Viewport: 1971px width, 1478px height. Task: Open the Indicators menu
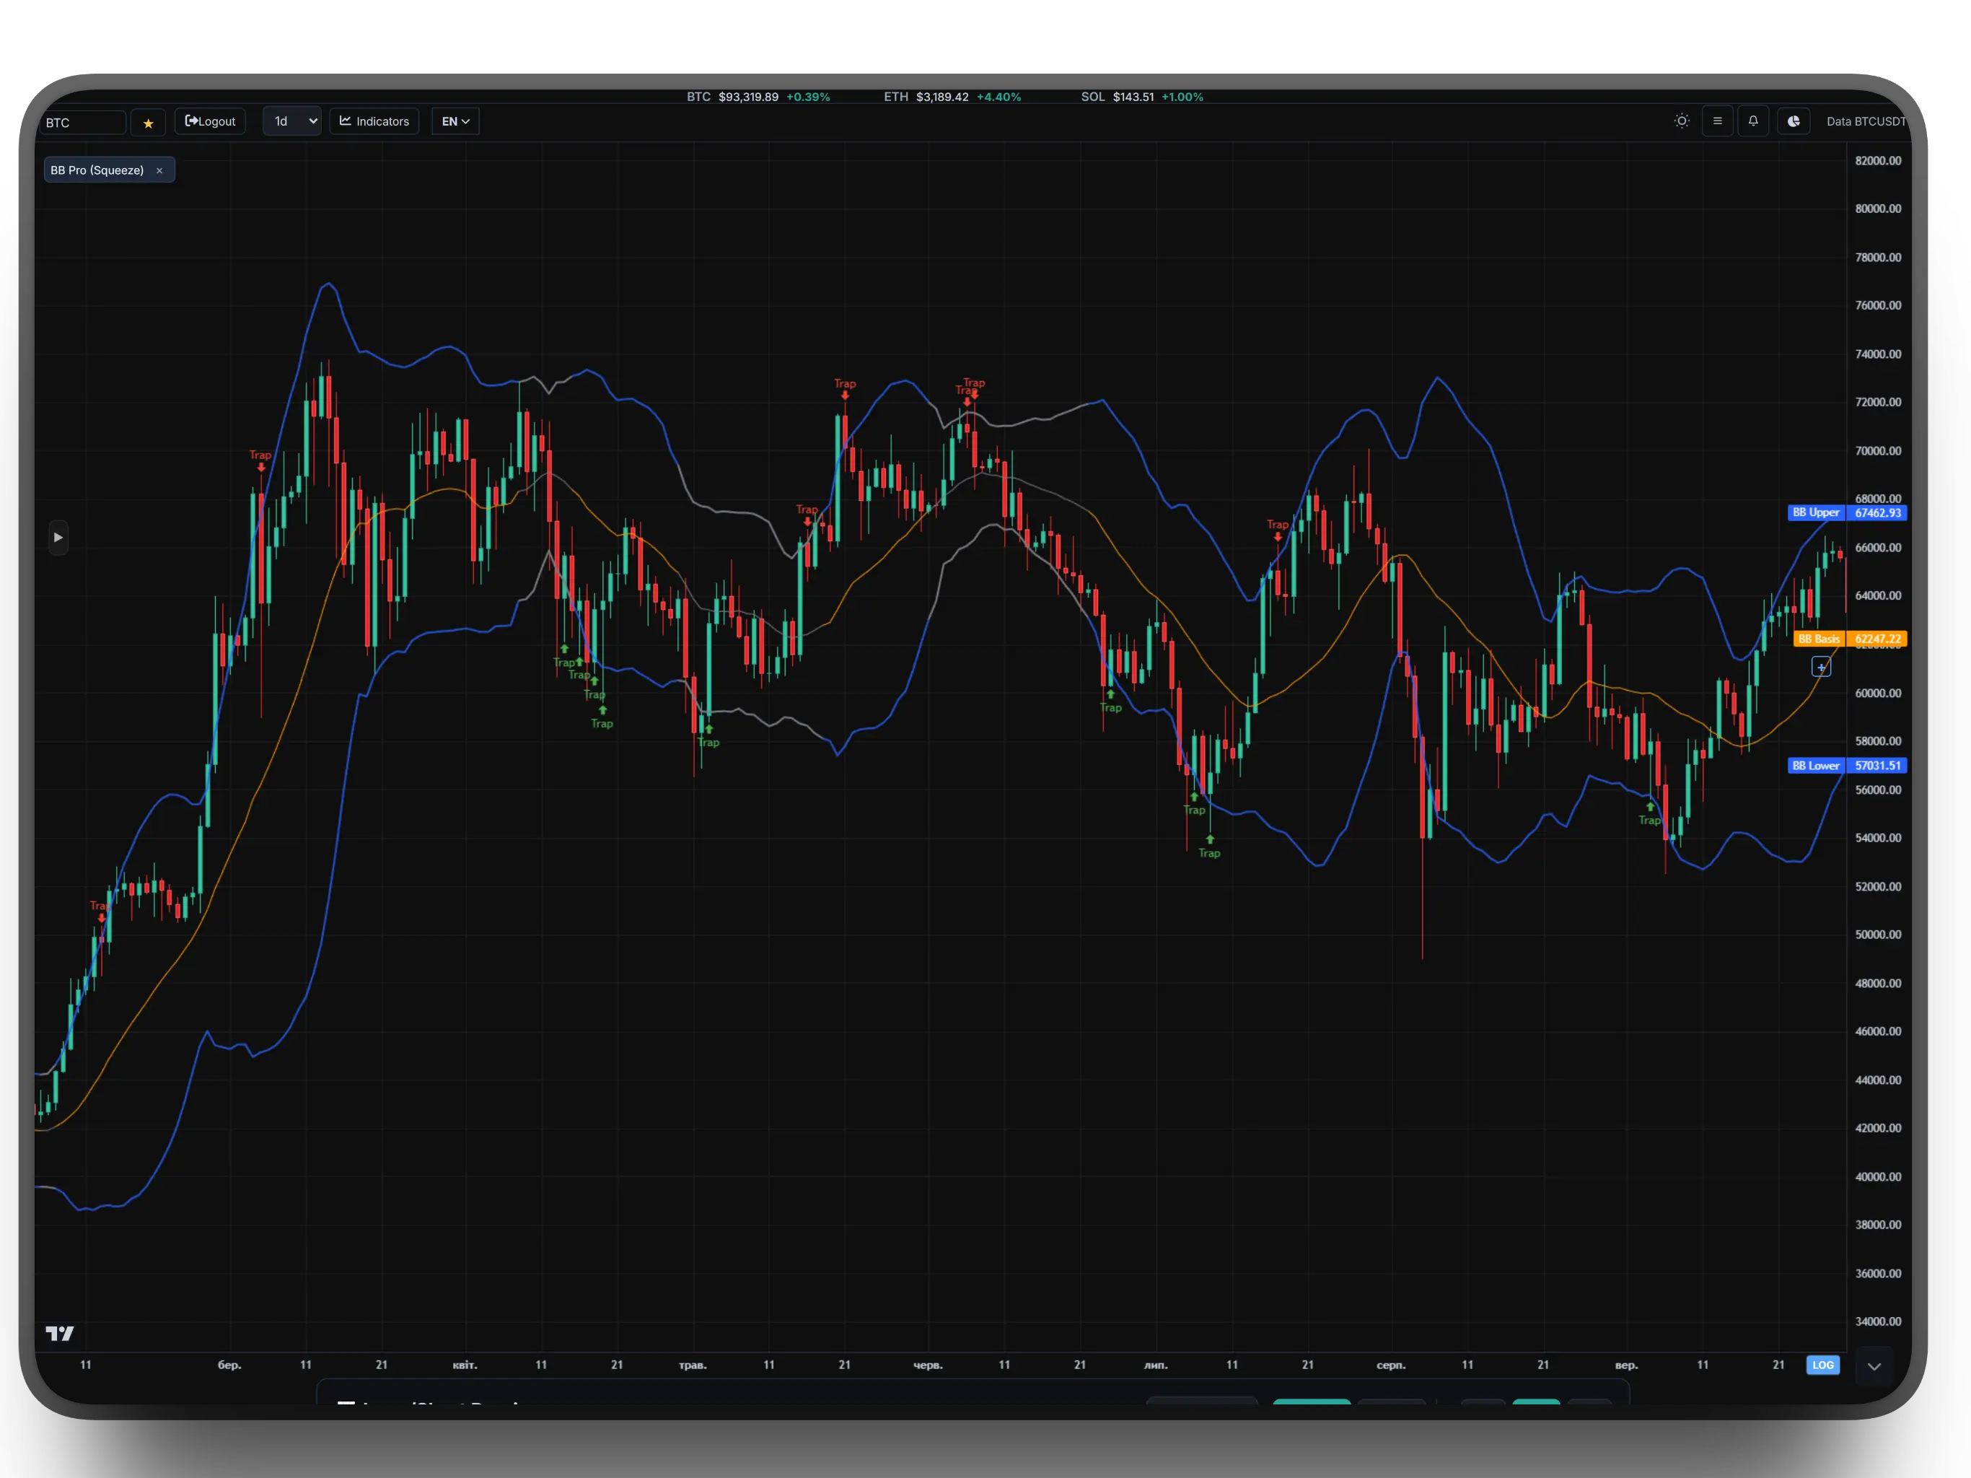click(374, 121)
